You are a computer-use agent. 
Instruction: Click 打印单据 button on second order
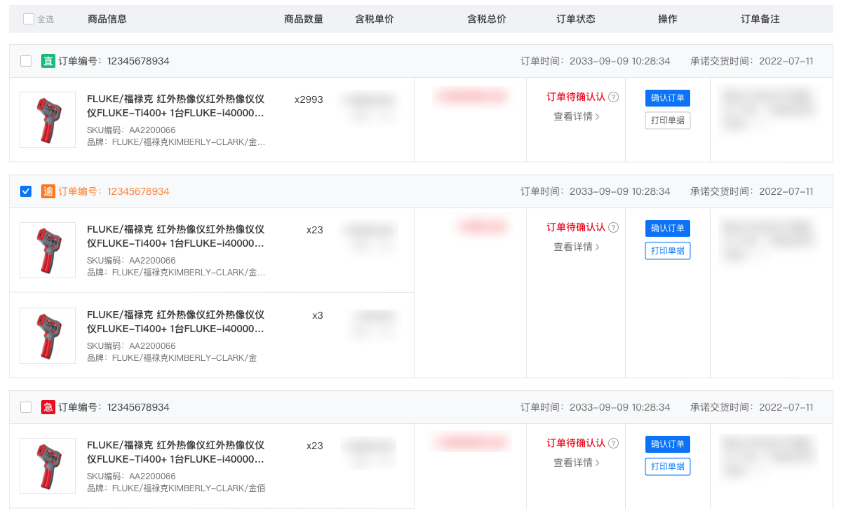point(667,251)
